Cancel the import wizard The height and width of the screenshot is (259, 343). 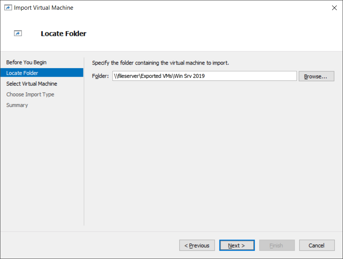pos(316,245)
